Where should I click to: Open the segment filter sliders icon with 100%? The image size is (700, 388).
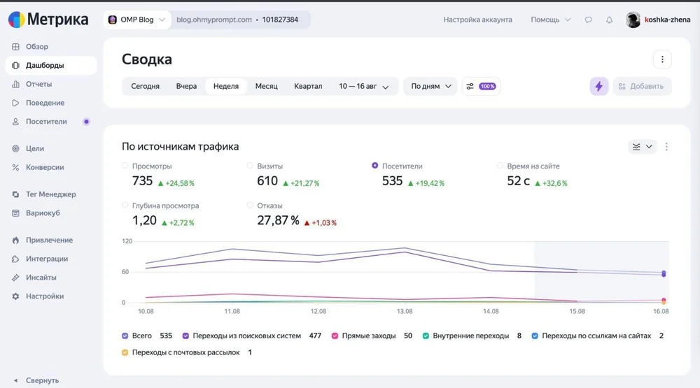pos(481,86)
